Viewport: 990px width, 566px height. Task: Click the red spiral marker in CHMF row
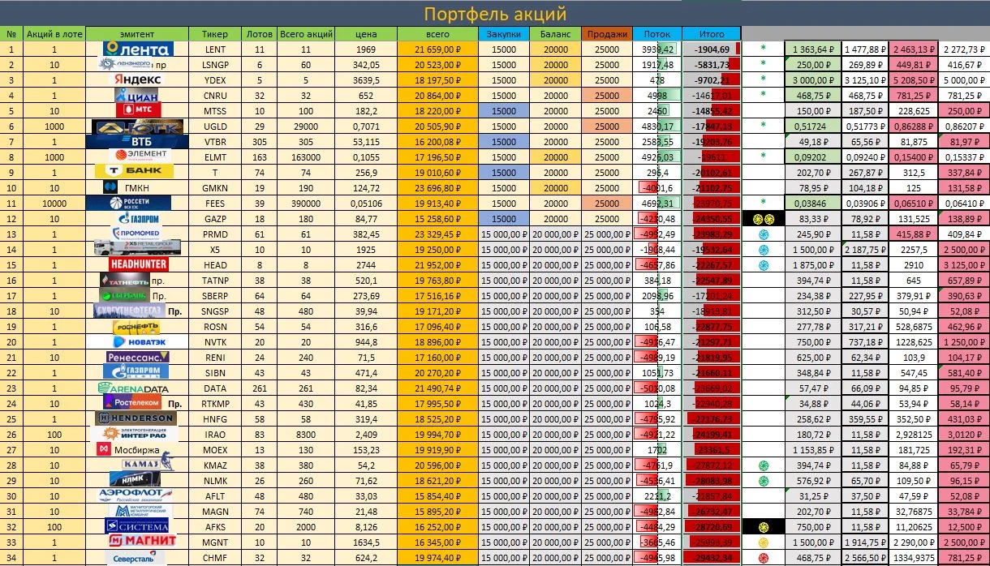[763, 558]
